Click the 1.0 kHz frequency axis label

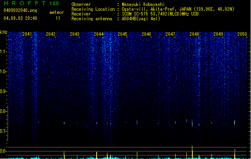[x=3, y=72]
